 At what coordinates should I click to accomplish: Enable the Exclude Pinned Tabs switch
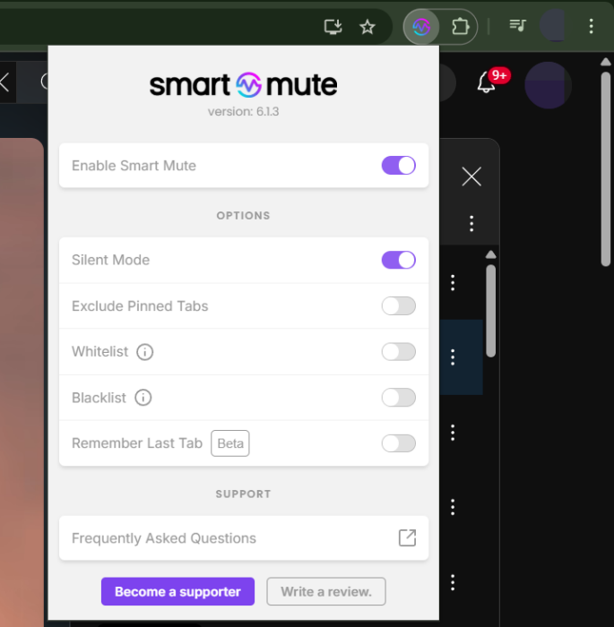click(398, 306)
